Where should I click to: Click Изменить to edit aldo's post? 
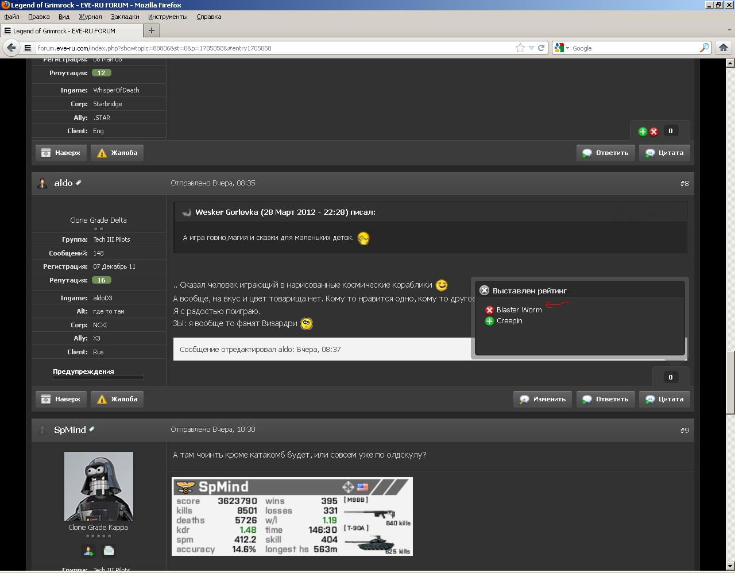click(x=543, y=399)
